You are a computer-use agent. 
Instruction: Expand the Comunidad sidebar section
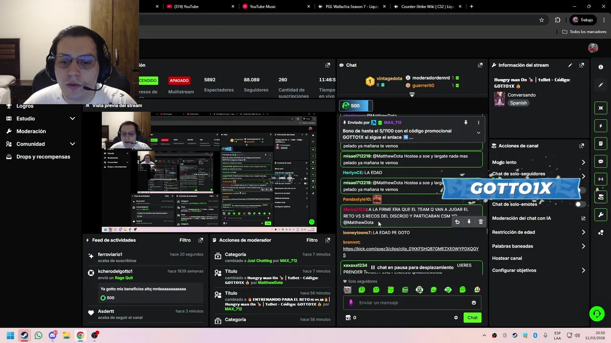click(x=73, y=144)
